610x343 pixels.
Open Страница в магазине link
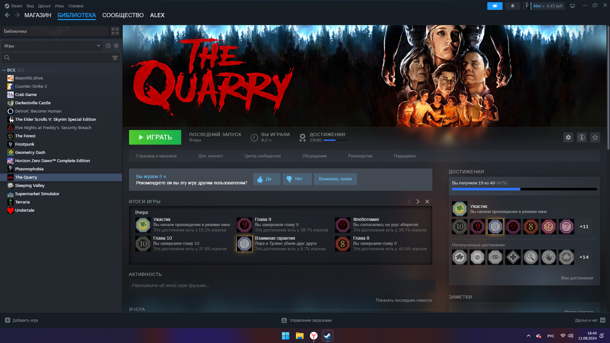coord(156,156)
